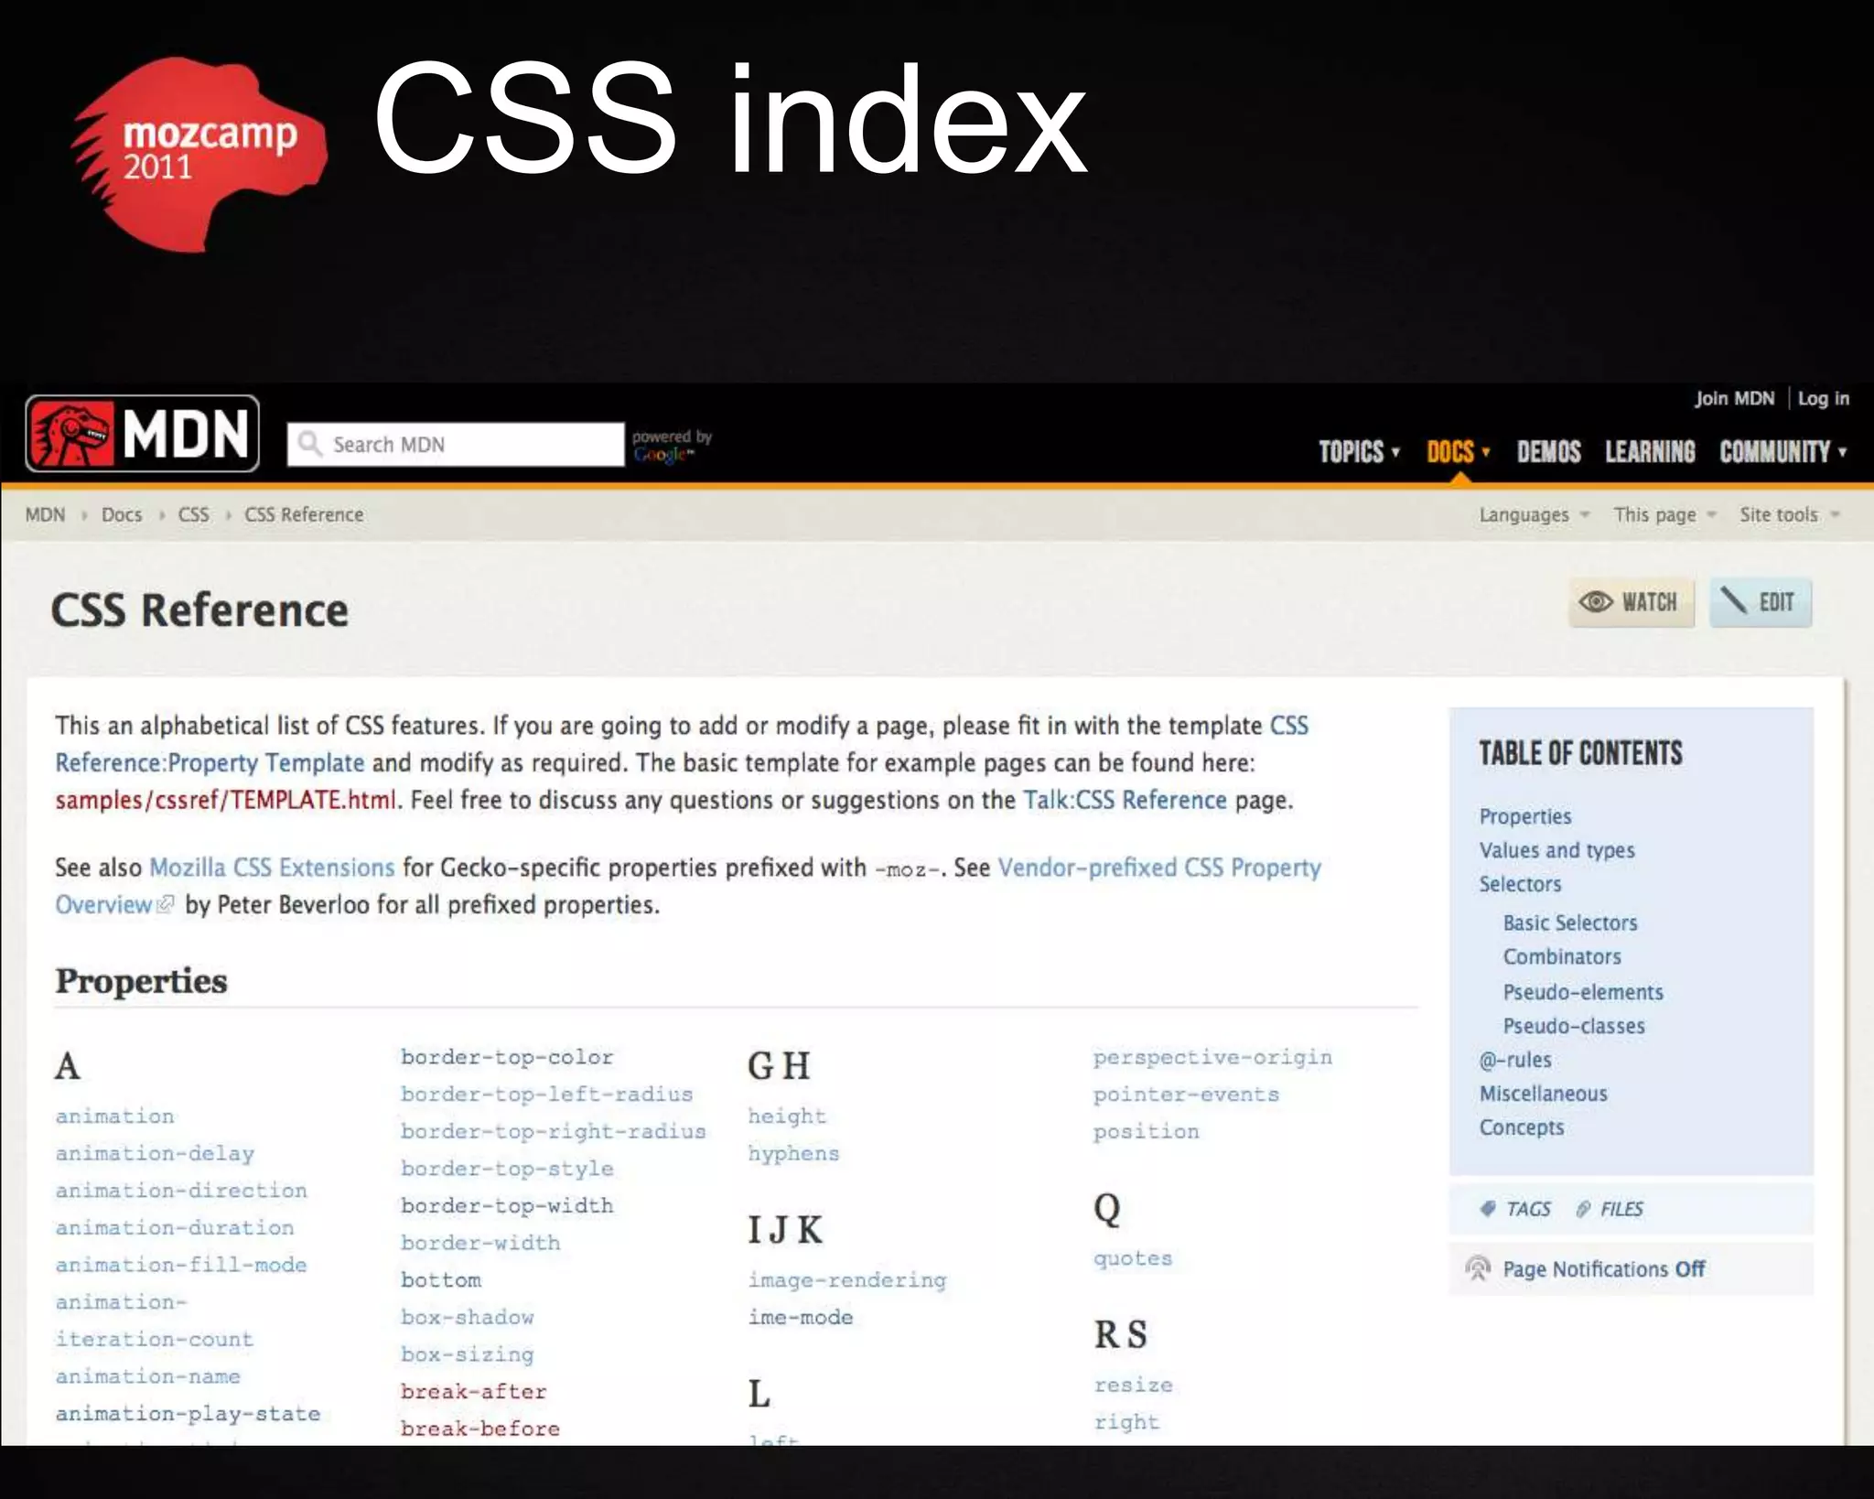Click CSS in the breadcrumb
The width and height of the screenshot is (1874, 1499).
point(193,514)
